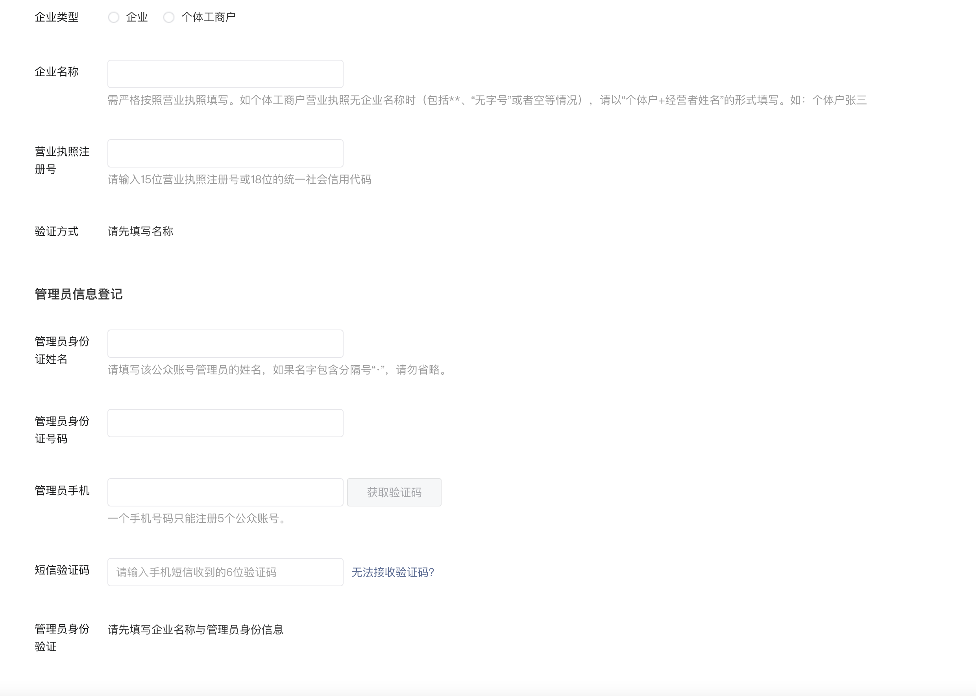Click the 验证方式 label
This screenshot has height=696, width=976.
57,232
